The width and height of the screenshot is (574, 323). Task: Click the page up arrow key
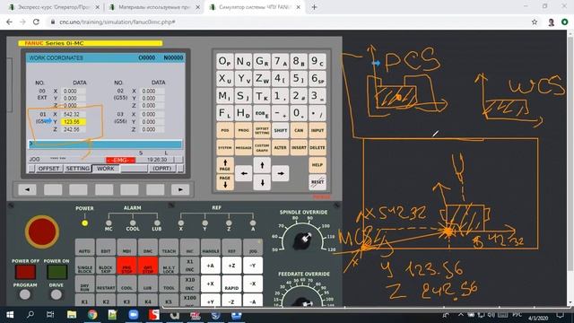click(225, 165)
